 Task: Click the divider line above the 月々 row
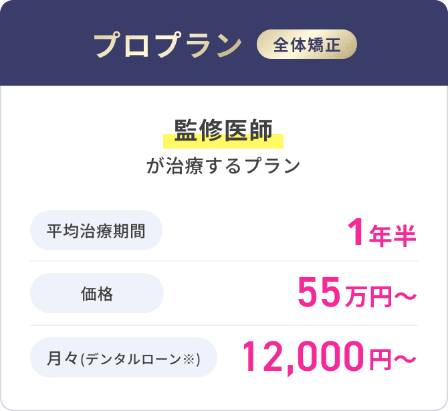pos(224,325)
